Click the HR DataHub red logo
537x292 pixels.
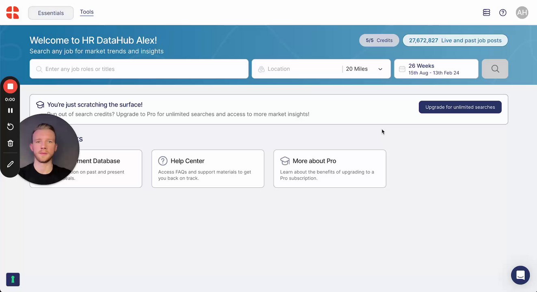tap(13, 13)
